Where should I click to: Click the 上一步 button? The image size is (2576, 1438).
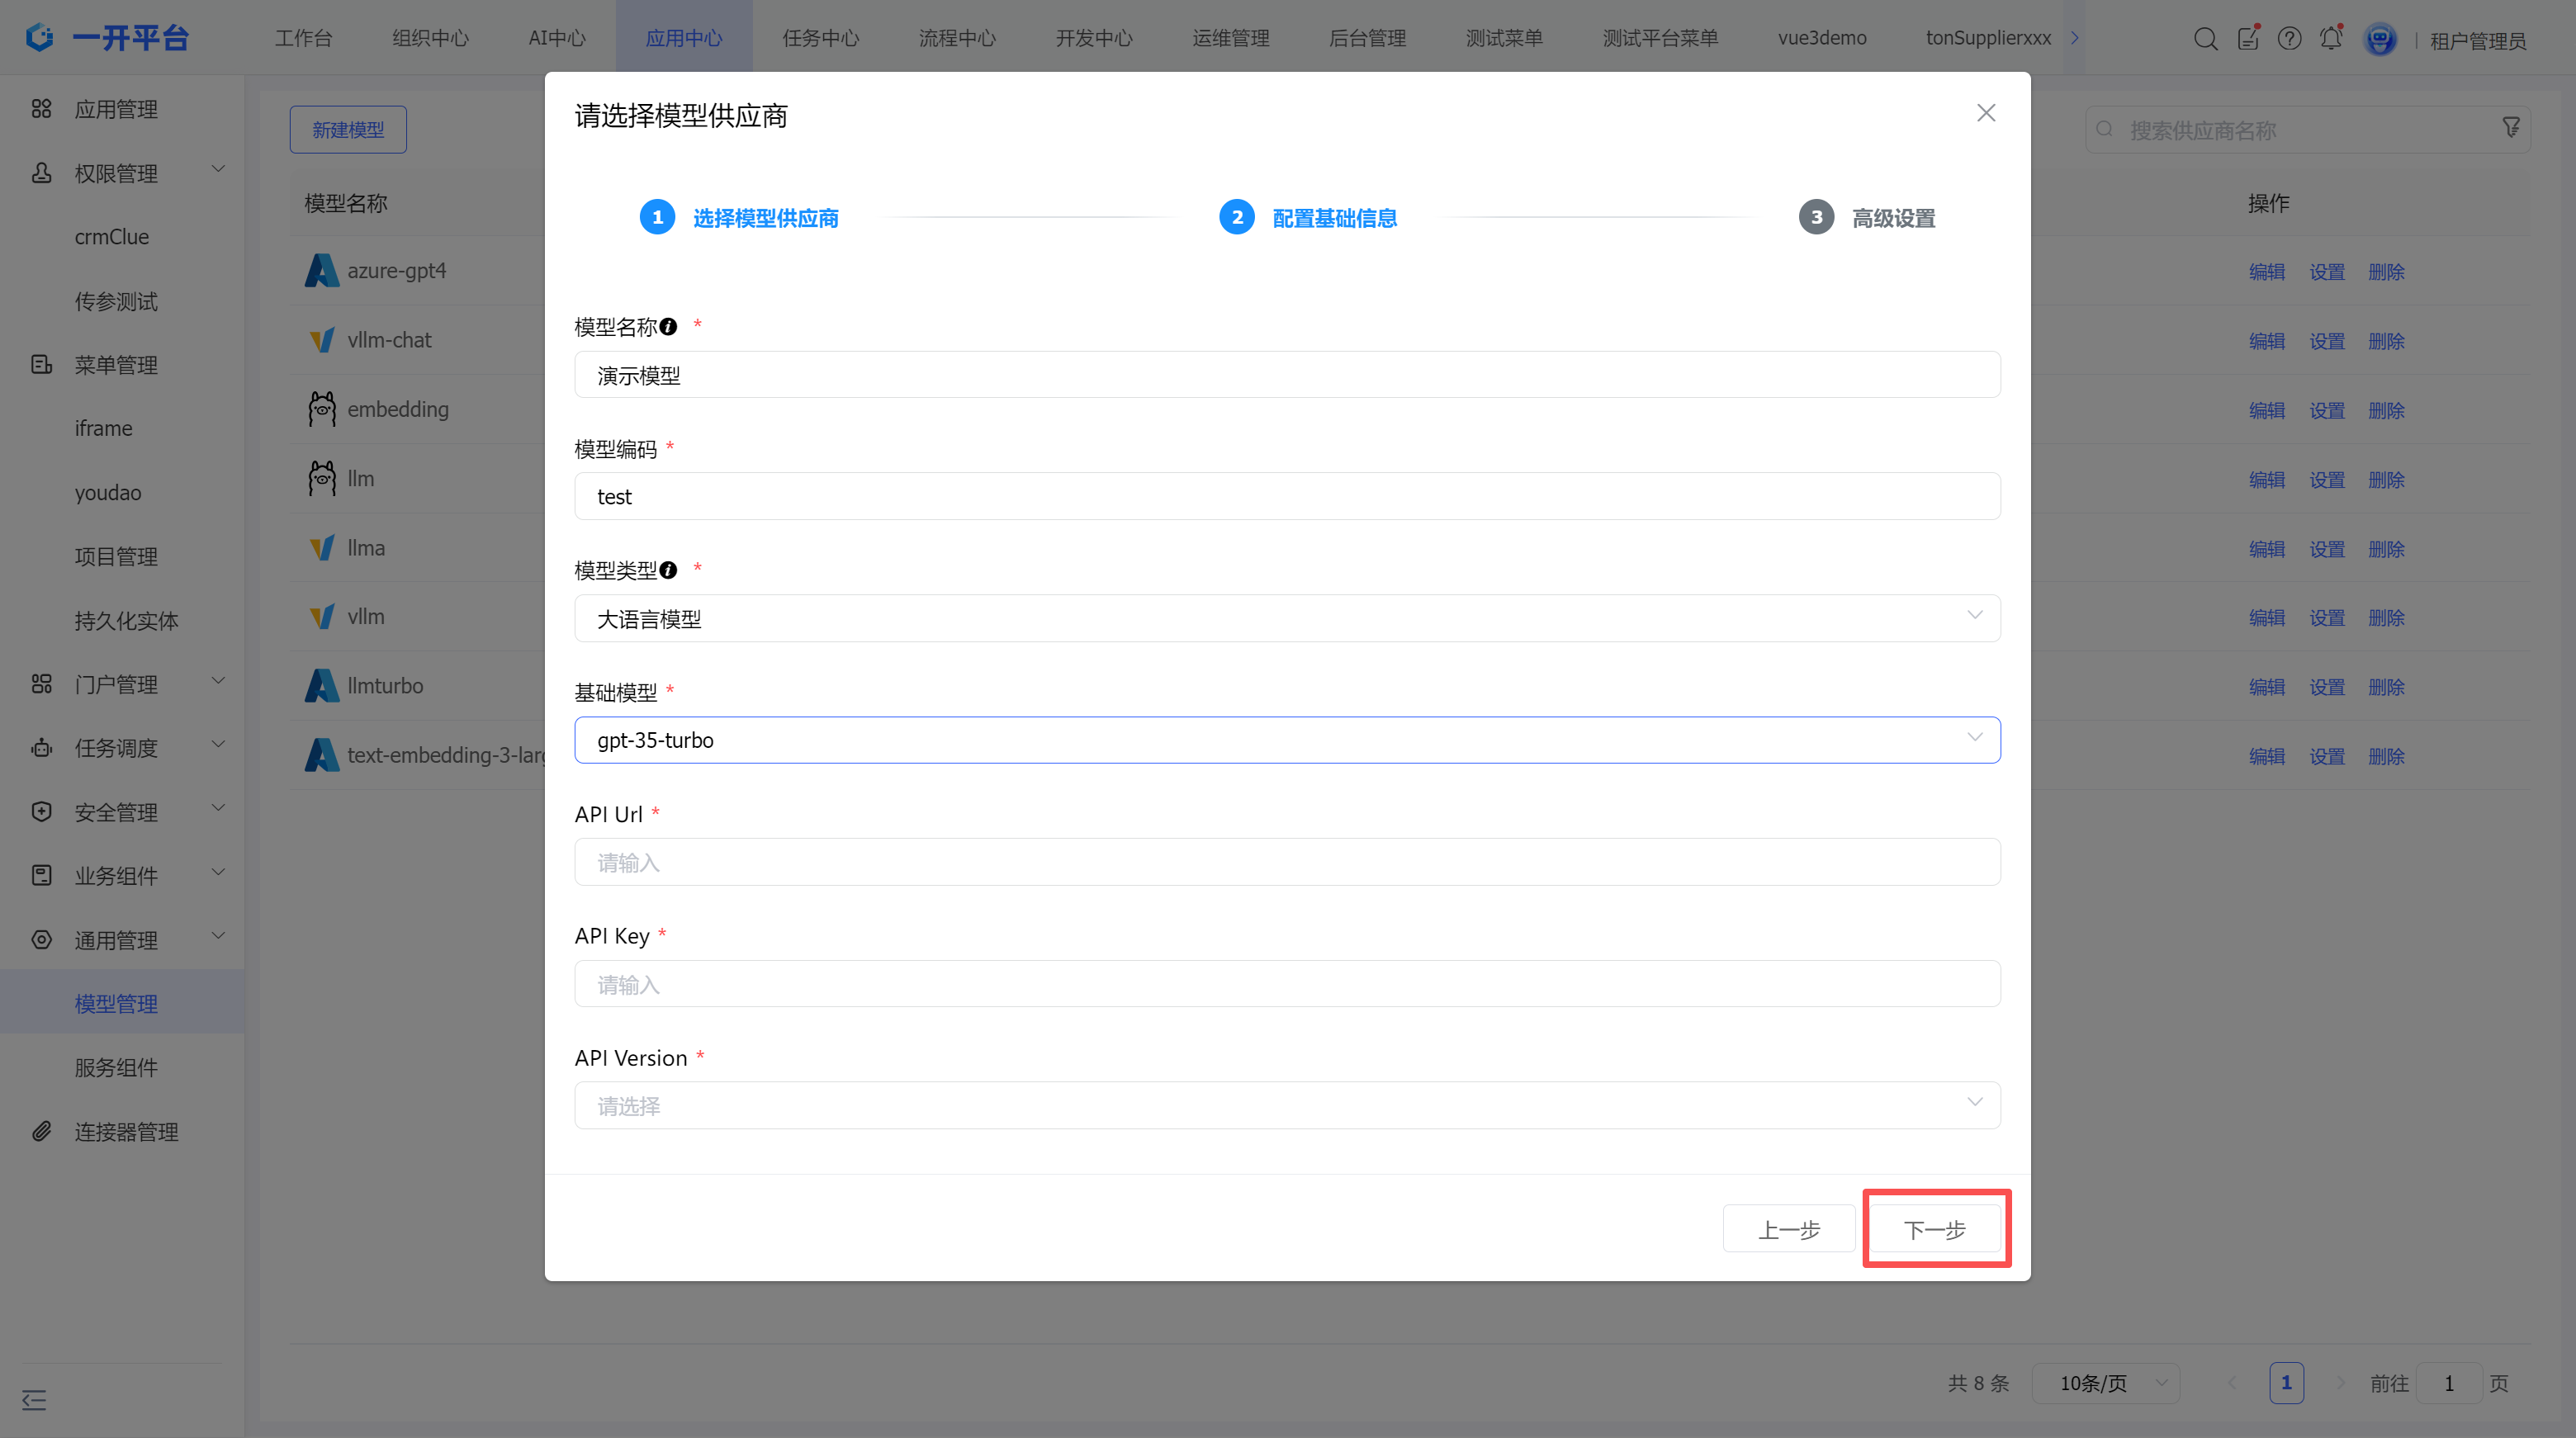(1789, 1229)
